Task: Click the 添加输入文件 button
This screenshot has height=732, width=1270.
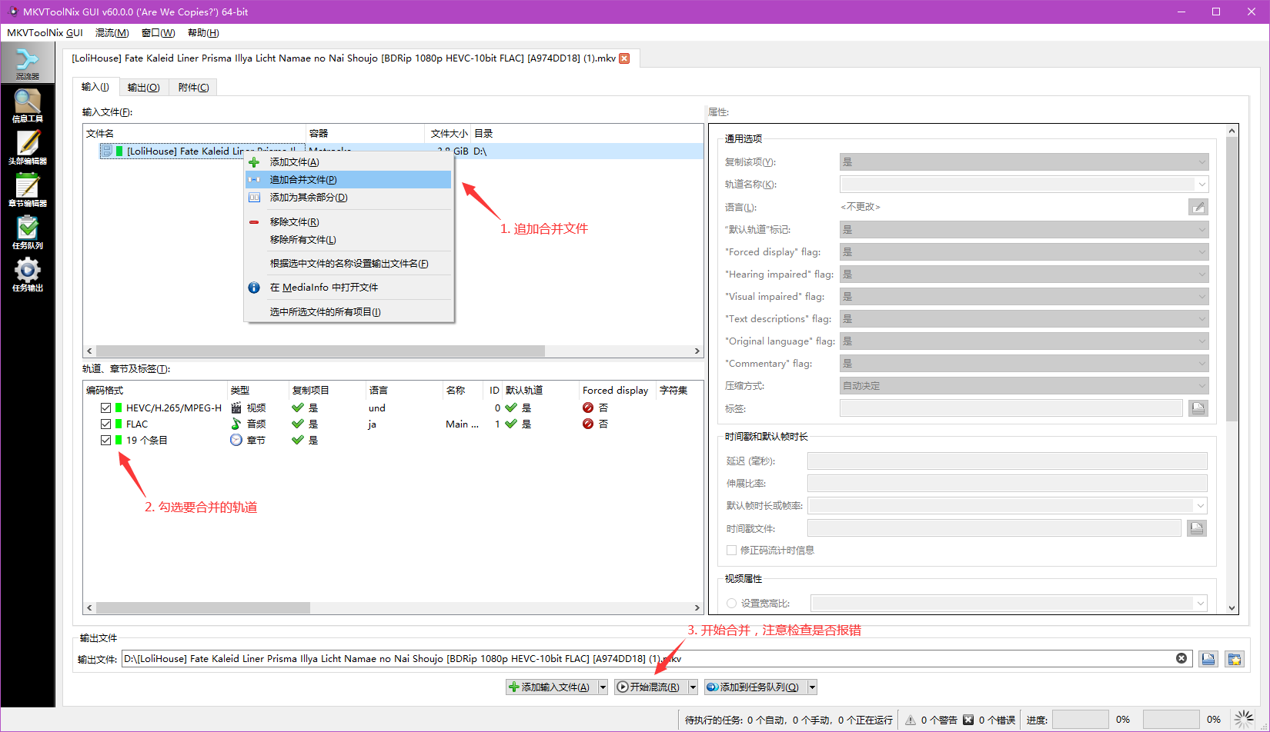Action: click(x=550, y=687)
